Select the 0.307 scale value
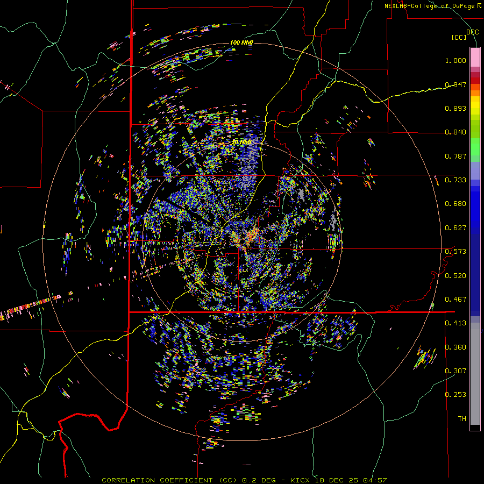 (x=455, y=371)
